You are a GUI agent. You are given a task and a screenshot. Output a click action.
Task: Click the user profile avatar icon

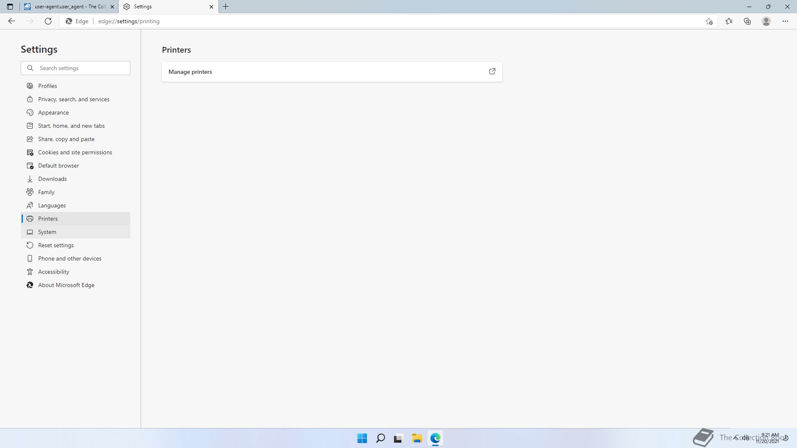point(766,21)
